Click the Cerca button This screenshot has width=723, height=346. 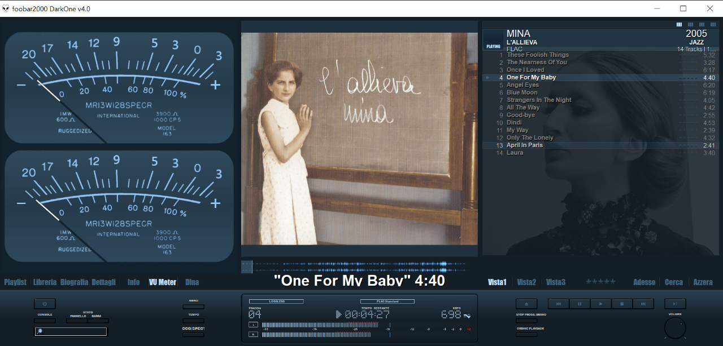tap(674, 282)
